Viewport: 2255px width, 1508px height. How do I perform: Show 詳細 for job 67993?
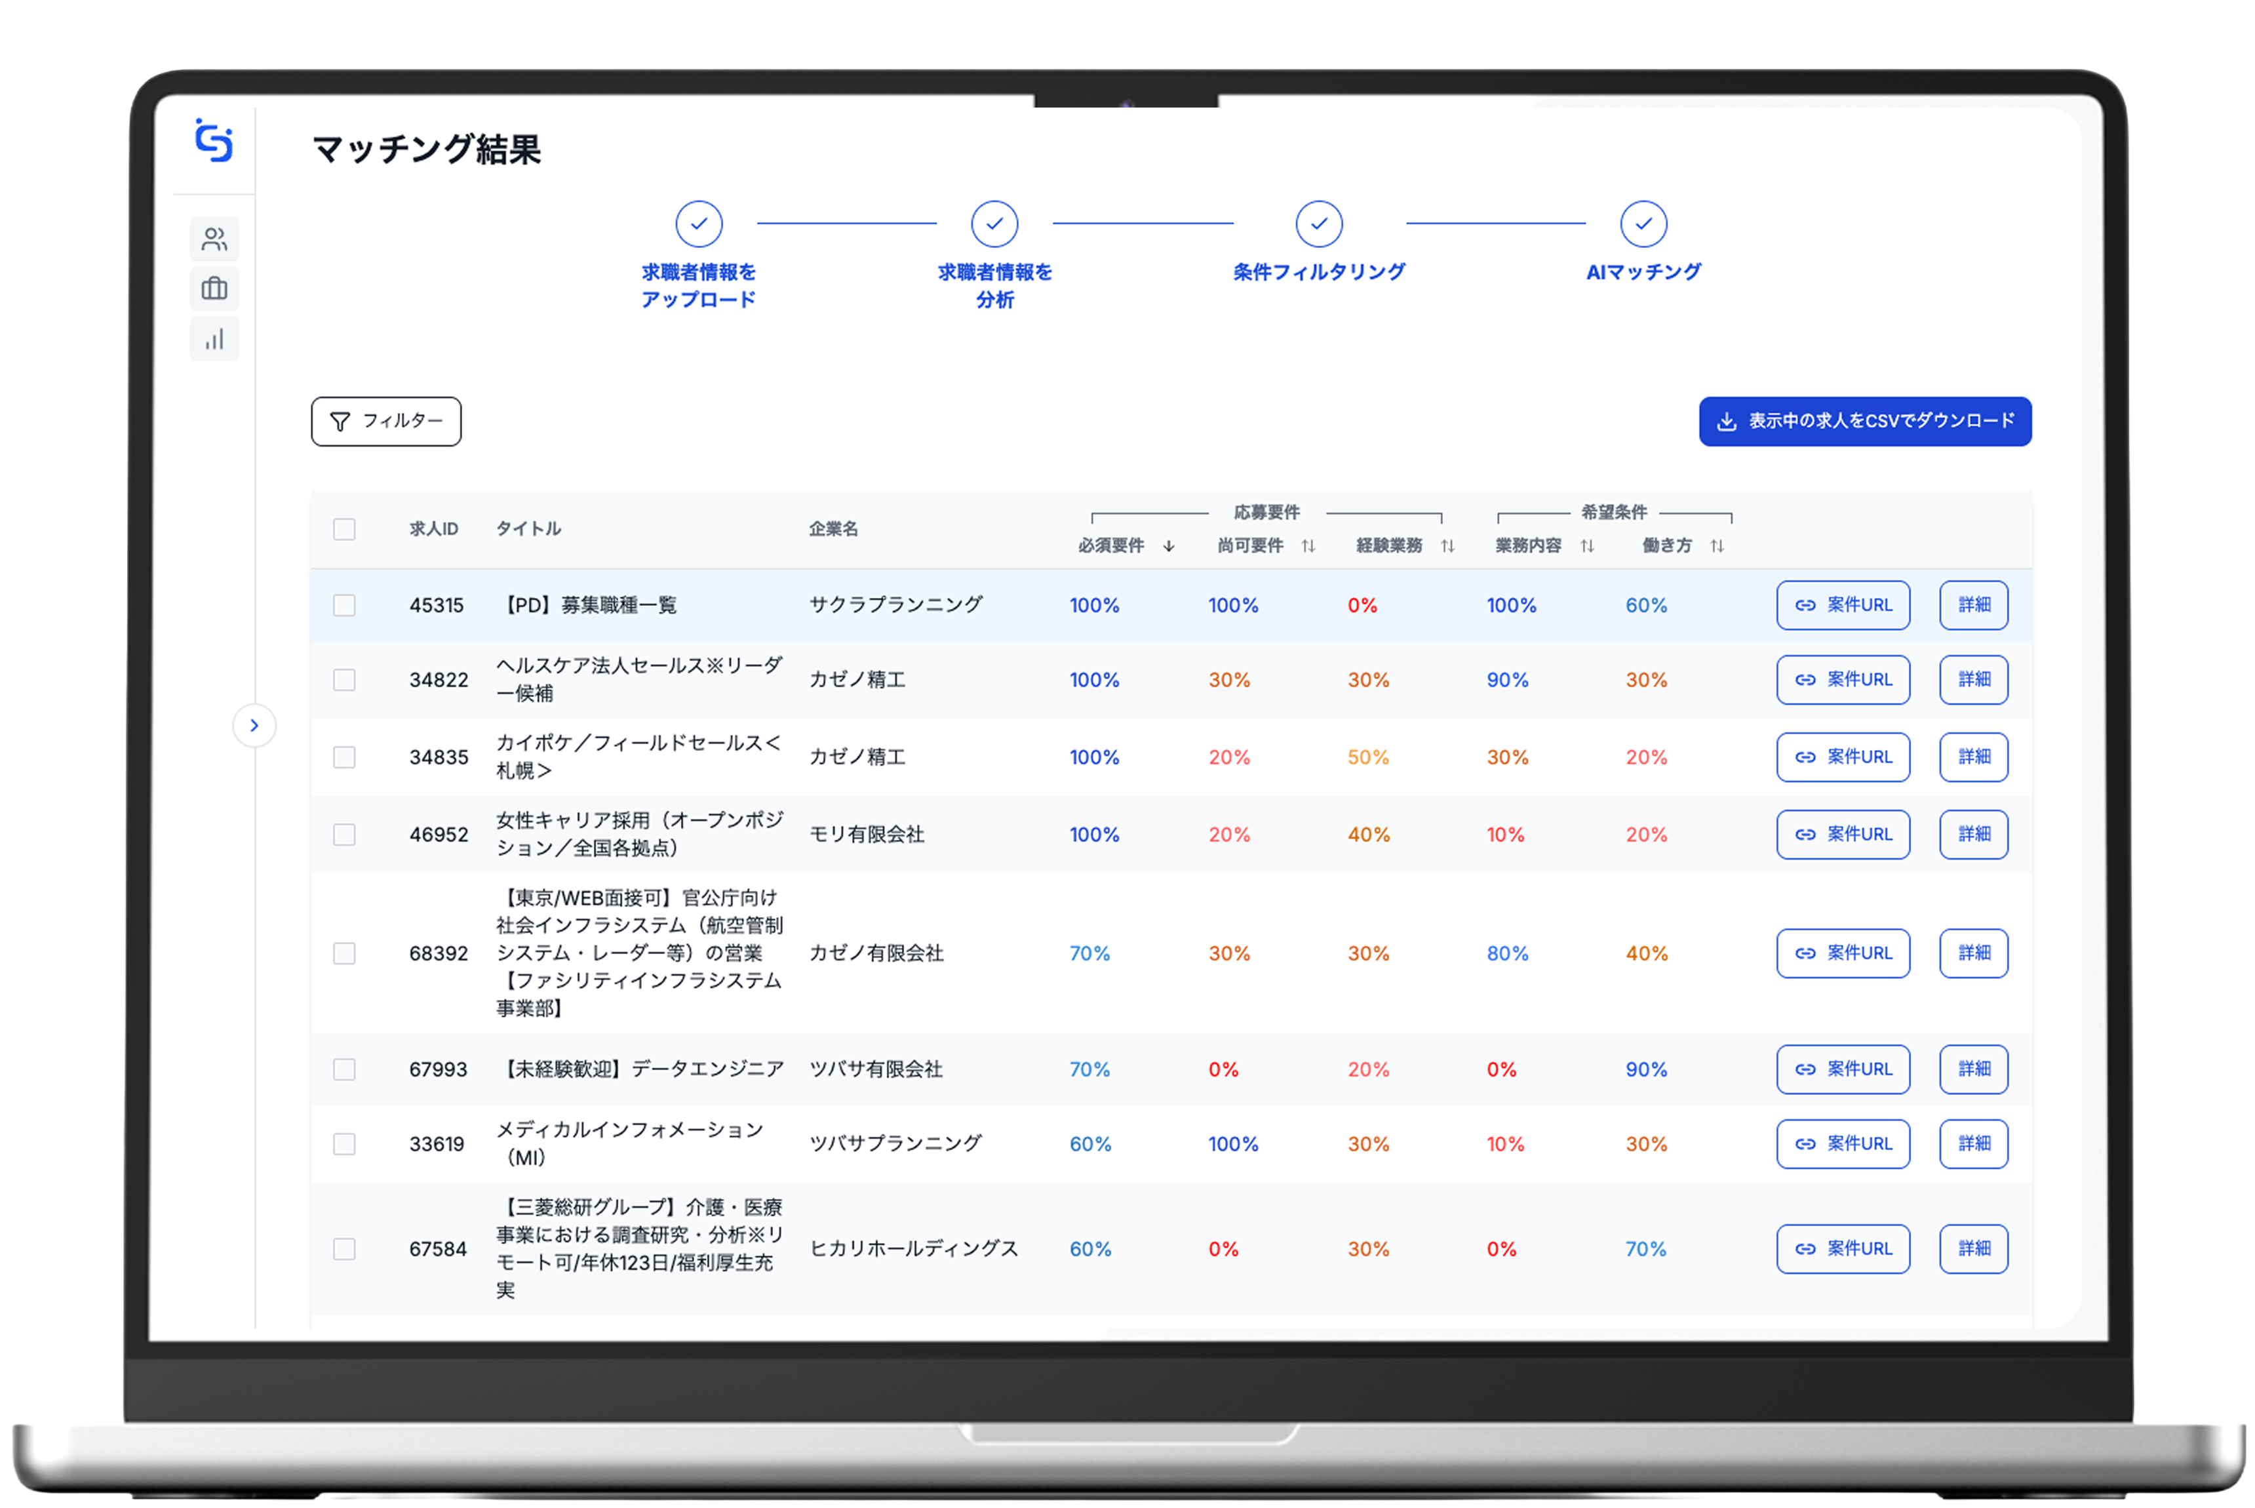pos(1973,1069)
